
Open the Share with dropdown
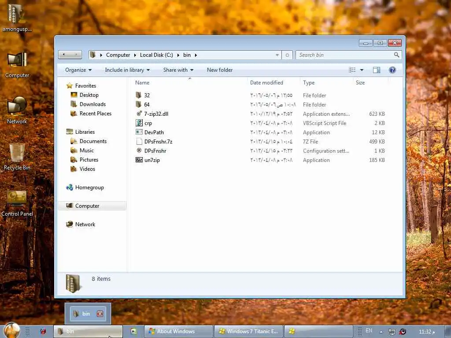click(178, 70)
